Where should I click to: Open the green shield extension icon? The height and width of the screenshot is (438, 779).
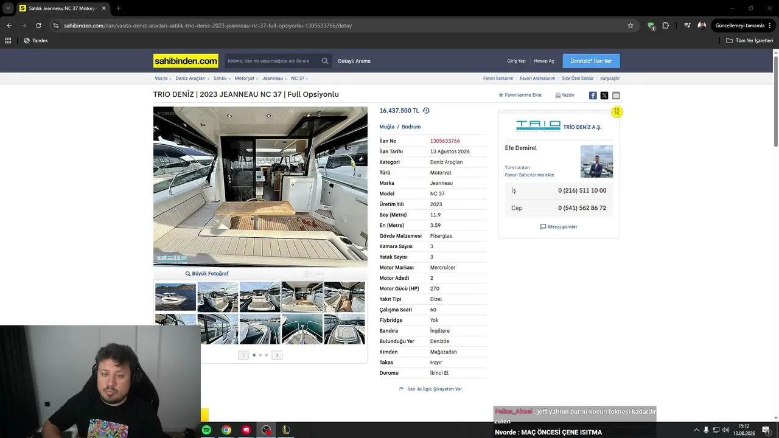pyautogui.click(x=651, y=26)
